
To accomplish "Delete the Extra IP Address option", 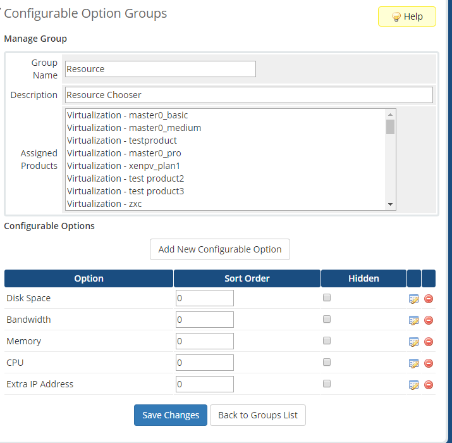I will (429, 385).
